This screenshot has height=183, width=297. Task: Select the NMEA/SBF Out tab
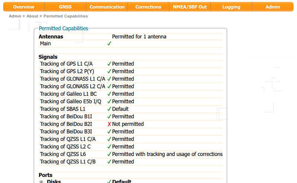pos(190,7)
